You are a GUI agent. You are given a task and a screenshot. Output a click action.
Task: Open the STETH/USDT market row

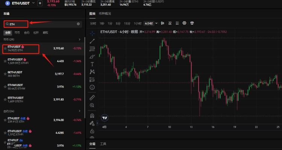click(x=41, y=100)
